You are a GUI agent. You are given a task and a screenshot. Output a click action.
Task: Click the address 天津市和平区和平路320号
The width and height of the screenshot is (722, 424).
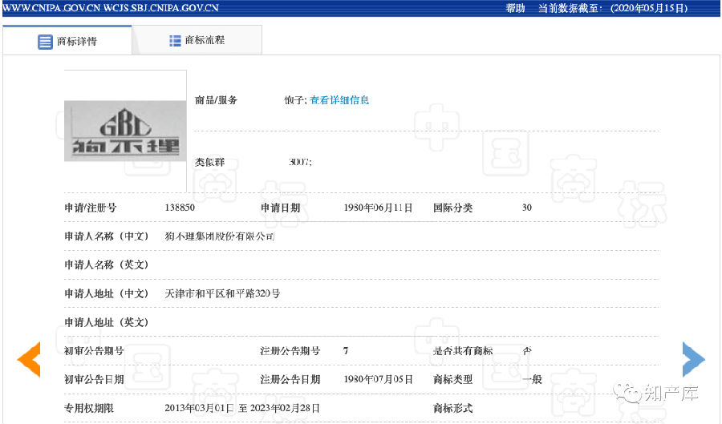[222, 293]
